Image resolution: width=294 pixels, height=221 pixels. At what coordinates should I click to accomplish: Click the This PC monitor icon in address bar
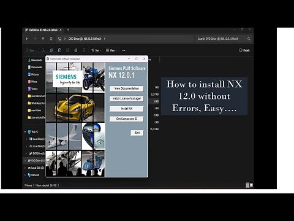(x=59, y=39)
